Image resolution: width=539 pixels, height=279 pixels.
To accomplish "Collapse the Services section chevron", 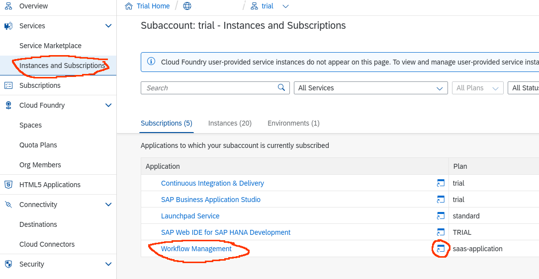I will pos(108,26).
